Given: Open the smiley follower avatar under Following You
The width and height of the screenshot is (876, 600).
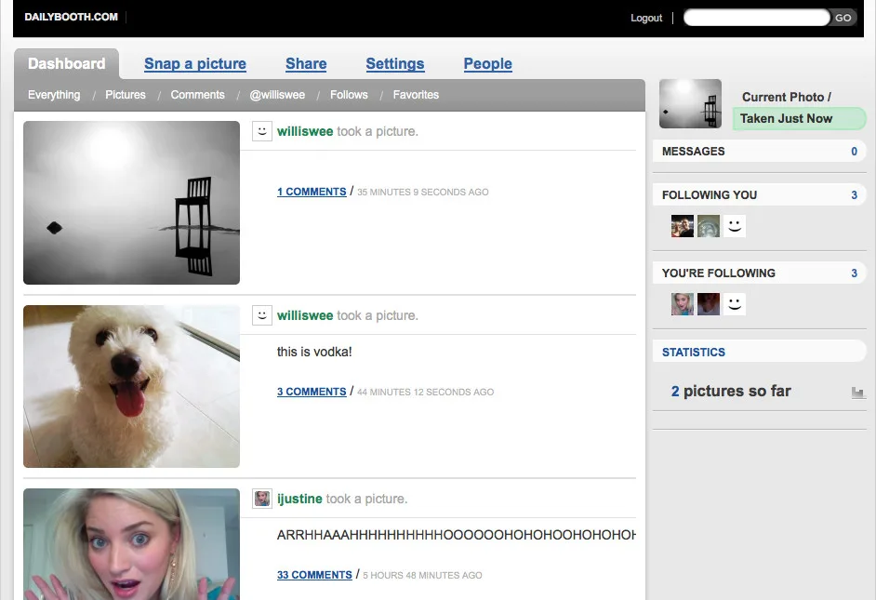Looking at the screenshot, I should point(735,226).
